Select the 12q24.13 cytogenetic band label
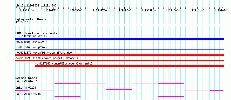Viewport: 231px width, 100px height. [22, 23]
